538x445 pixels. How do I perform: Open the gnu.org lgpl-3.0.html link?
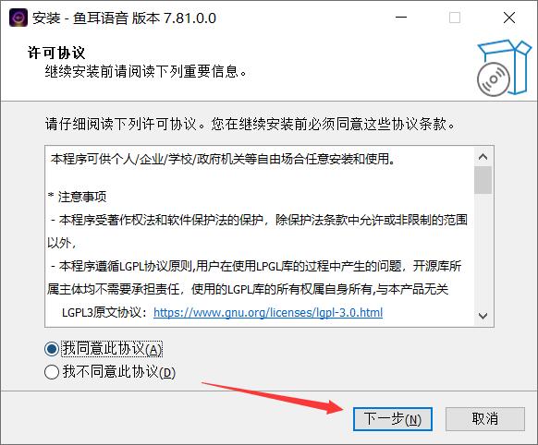click(x=268, y=312)
